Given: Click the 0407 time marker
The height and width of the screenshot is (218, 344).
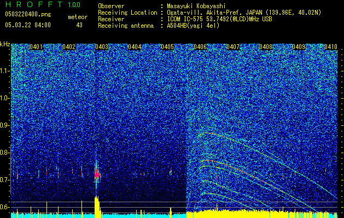Looking at the screenshot, I should pos(233,47).
